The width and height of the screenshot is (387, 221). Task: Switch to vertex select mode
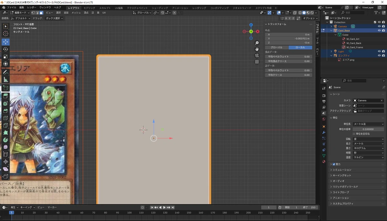[33, 13]
